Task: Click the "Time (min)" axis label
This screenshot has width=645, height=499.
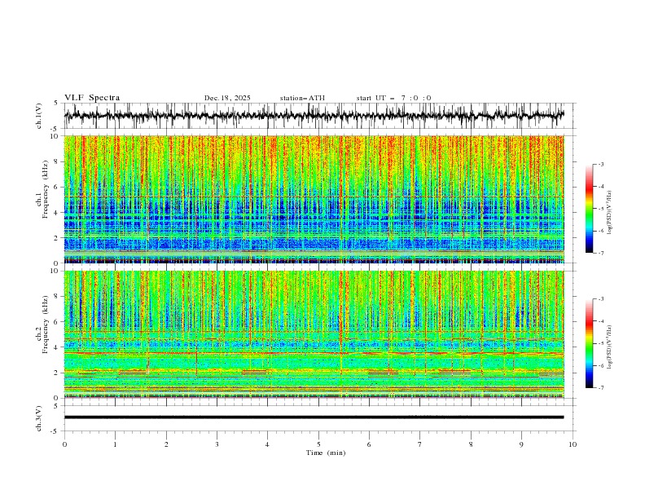Action: 326,453
